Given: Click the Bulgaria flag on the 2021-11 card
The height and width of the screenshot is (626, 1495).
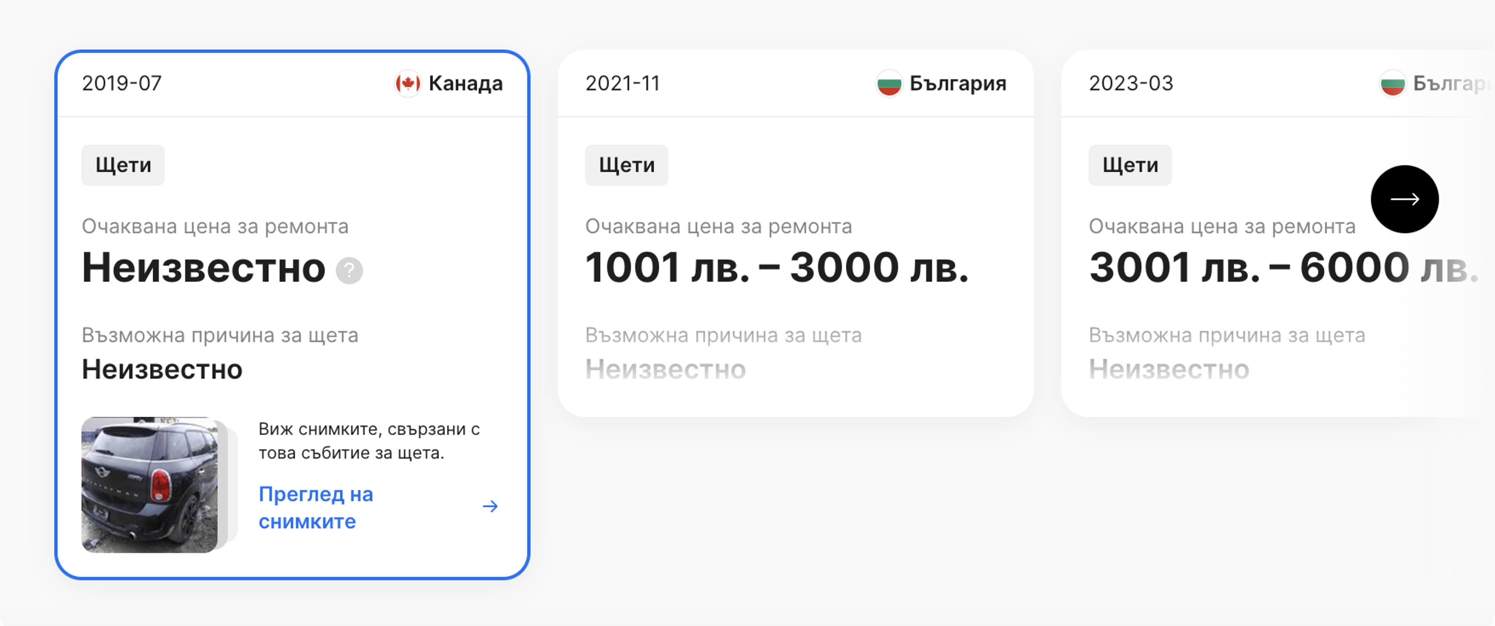Looking at the screenshot, I should tap(890, 83).
